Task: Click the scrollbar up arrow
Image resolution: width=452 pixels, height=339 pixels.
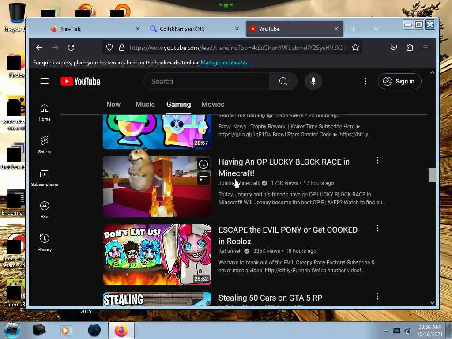Action: tap(432, 72)
